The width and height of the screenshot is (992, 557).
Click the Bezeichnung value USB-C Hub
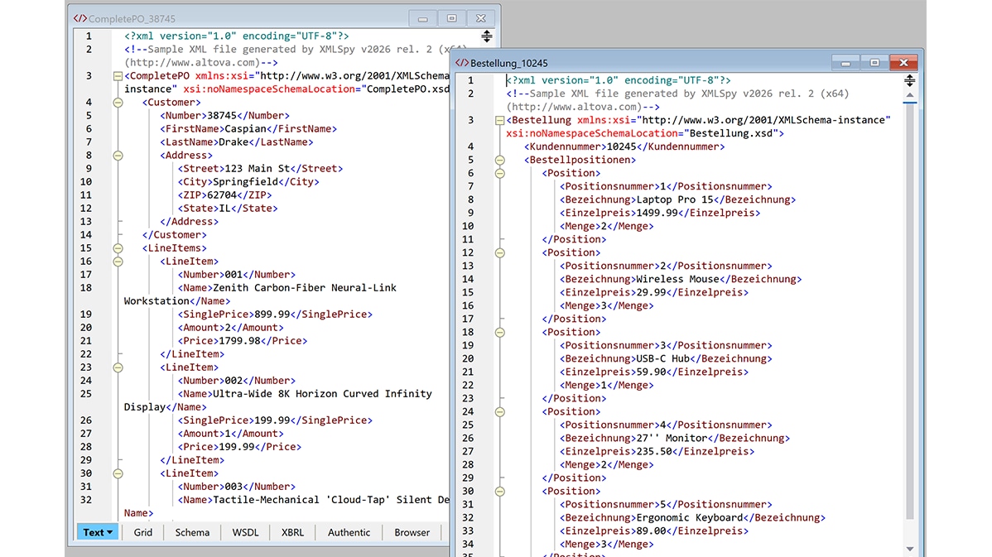(x=663, y=359)
